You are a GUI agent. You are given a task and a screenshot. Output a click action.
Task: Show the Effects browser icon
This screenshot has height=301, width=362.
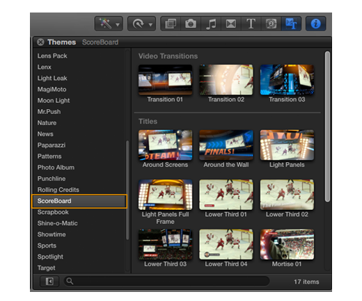171,24
